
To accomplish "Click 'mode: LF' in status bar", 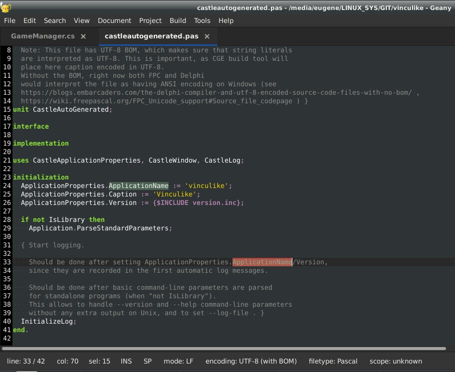I will pyautogui.click(x=179, y=361).
